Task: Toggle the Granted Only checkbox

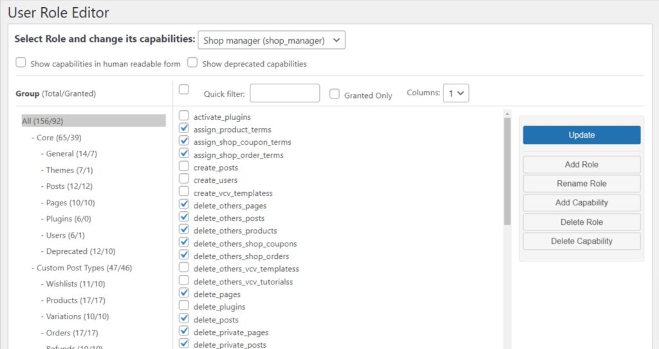Action: [335, 94]
